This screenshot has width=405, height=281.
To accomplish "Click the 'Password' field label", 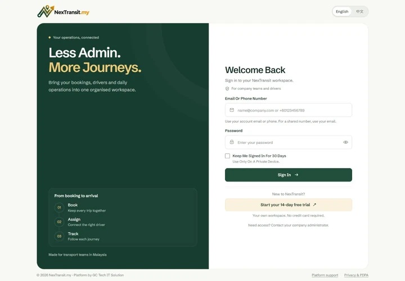I will [x=234, y=131].
